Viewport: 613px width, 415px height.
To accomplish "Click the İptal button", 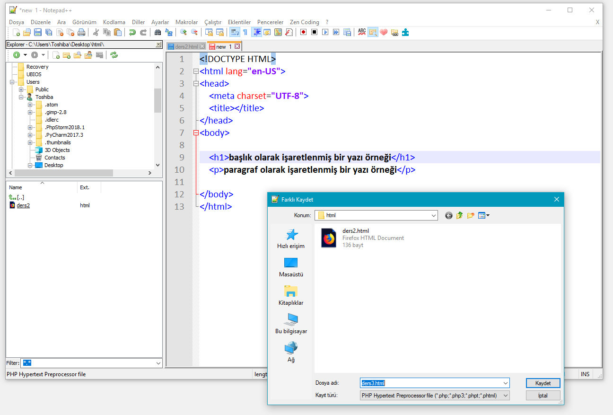I will point(543,395).
